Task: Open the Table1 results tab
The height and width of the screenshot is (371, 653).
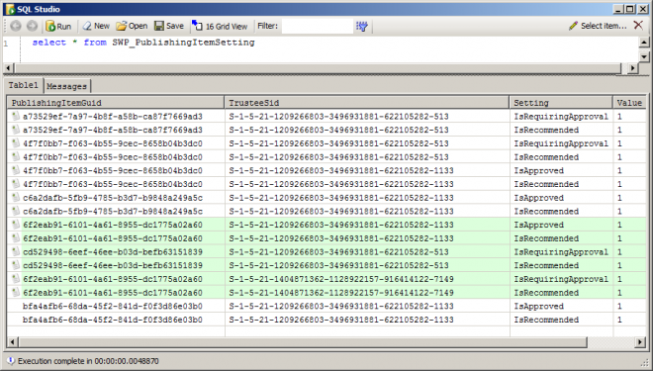Action: point(24,85)
